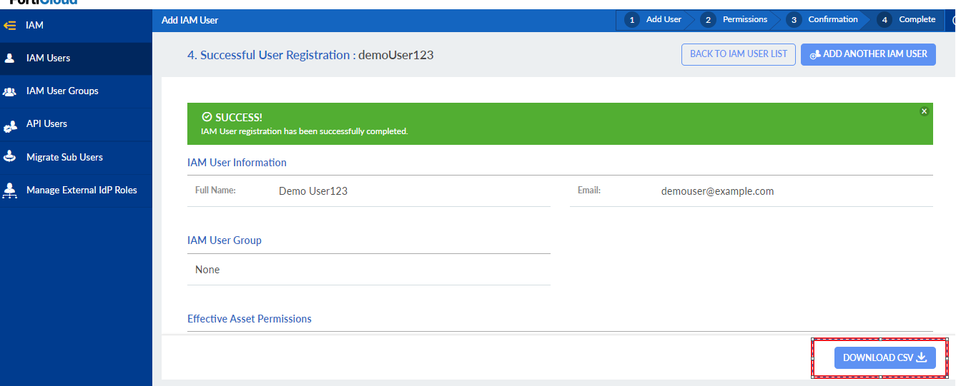
Task: Click the Effective Asset Permissions heading
Action: click(250, 319)
